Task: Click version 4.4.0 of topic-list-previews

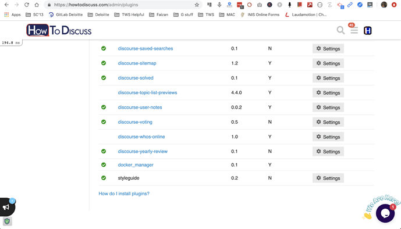Action: point(236,92)
